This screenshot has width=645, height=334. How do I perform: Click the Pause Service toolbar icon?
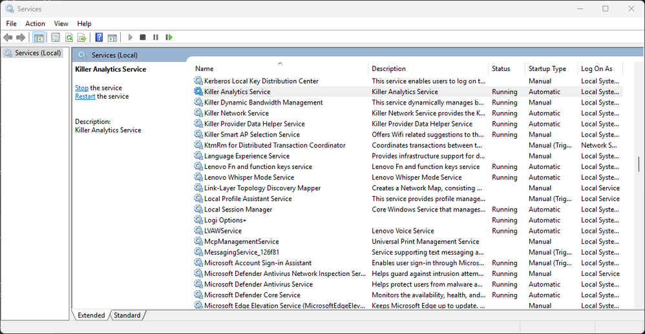[156, 37]
